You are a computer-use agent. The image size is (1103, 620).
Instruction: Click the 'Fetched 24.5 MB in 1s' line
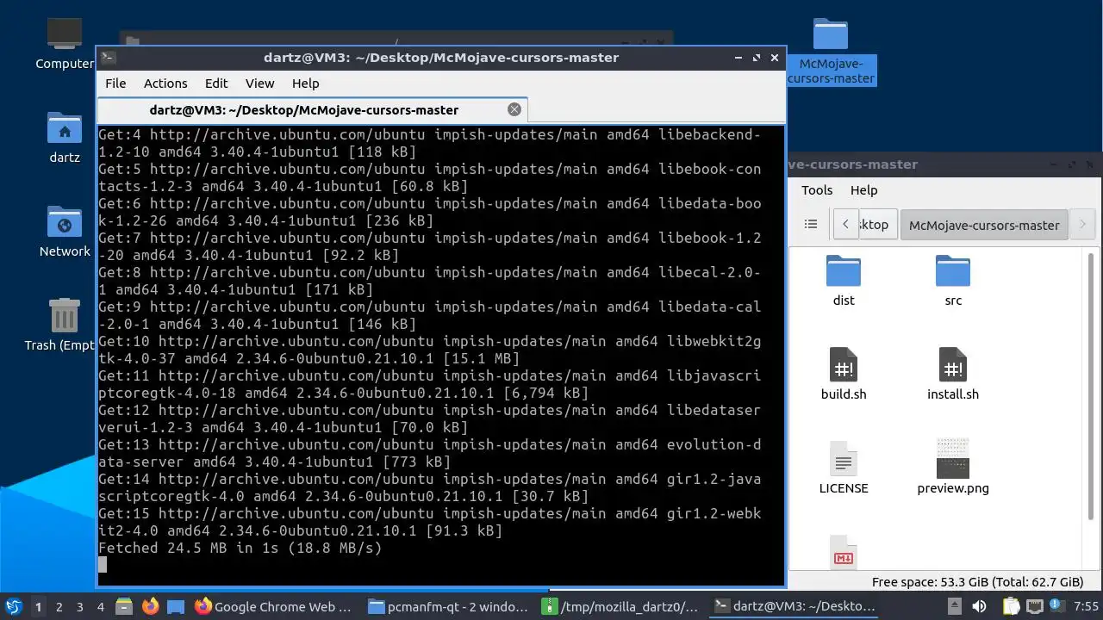pyautogui.click(x=240, y=548)
